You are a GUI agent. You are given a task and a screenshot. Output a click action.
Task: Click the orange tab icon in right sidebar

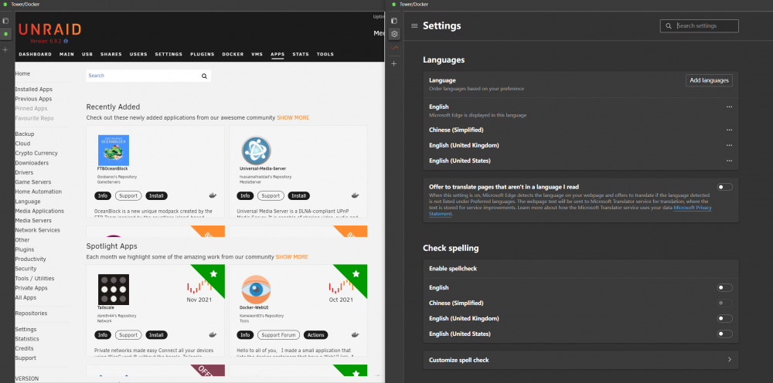tap(394, 47)
